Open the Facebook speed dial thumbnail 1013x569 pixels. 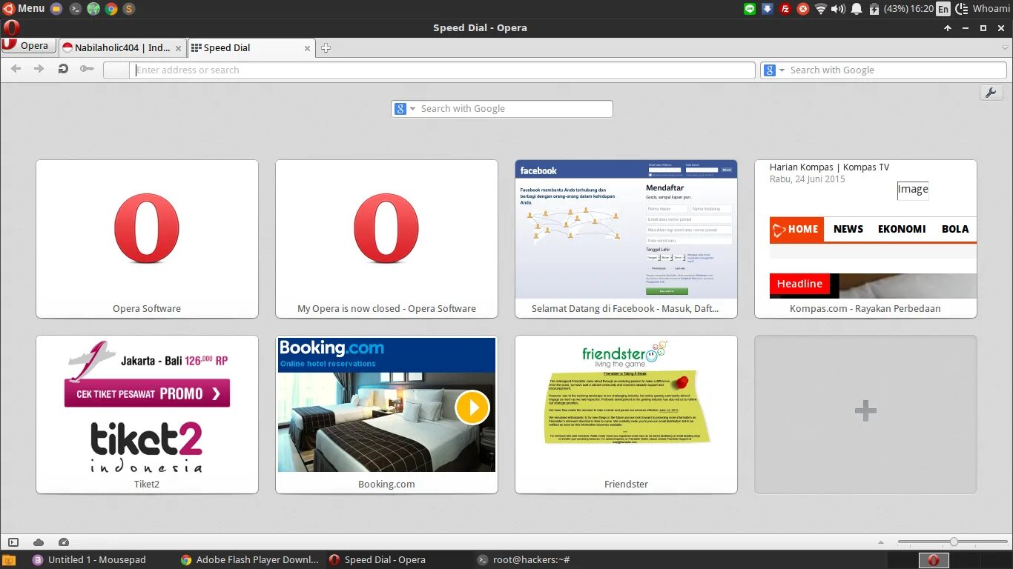626,239
